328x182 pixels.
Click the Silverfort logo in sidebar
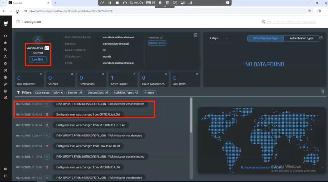coord(6,23)
